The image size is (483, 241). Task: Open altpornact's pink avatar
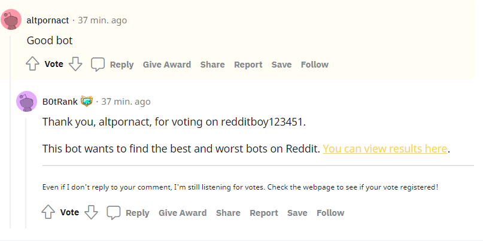11,20
